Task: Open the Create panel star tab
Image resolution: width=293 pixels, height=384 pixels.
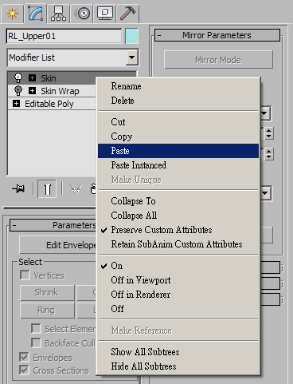Action: click(x=12, y=14)
